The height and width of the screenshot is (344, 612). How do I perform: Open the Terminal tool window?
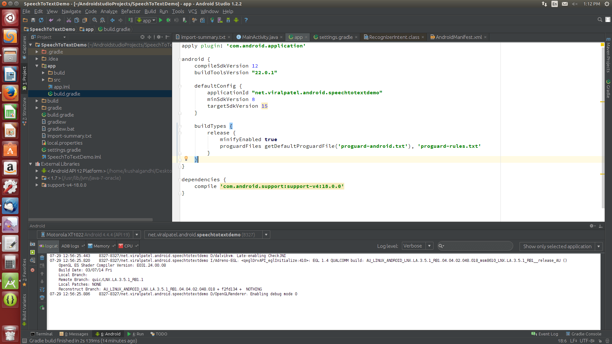pyautogui.click(x=41, y=334)
